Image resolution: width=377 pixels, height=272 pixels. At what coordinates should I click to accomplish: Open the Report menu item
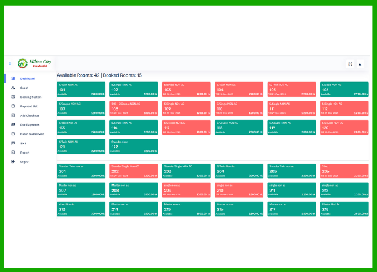point(25,153)
